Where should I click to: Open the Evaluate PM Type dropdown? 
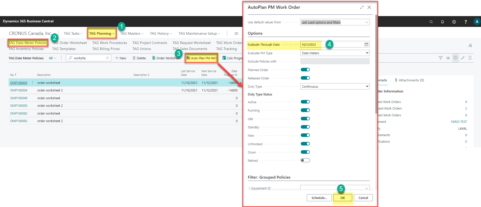coord(335,53)
